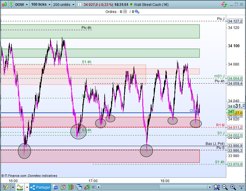Image resolution: width=246 pixels, height=191 pixels.
Task: Open the chat bubble icon
Action: point(55,187)
